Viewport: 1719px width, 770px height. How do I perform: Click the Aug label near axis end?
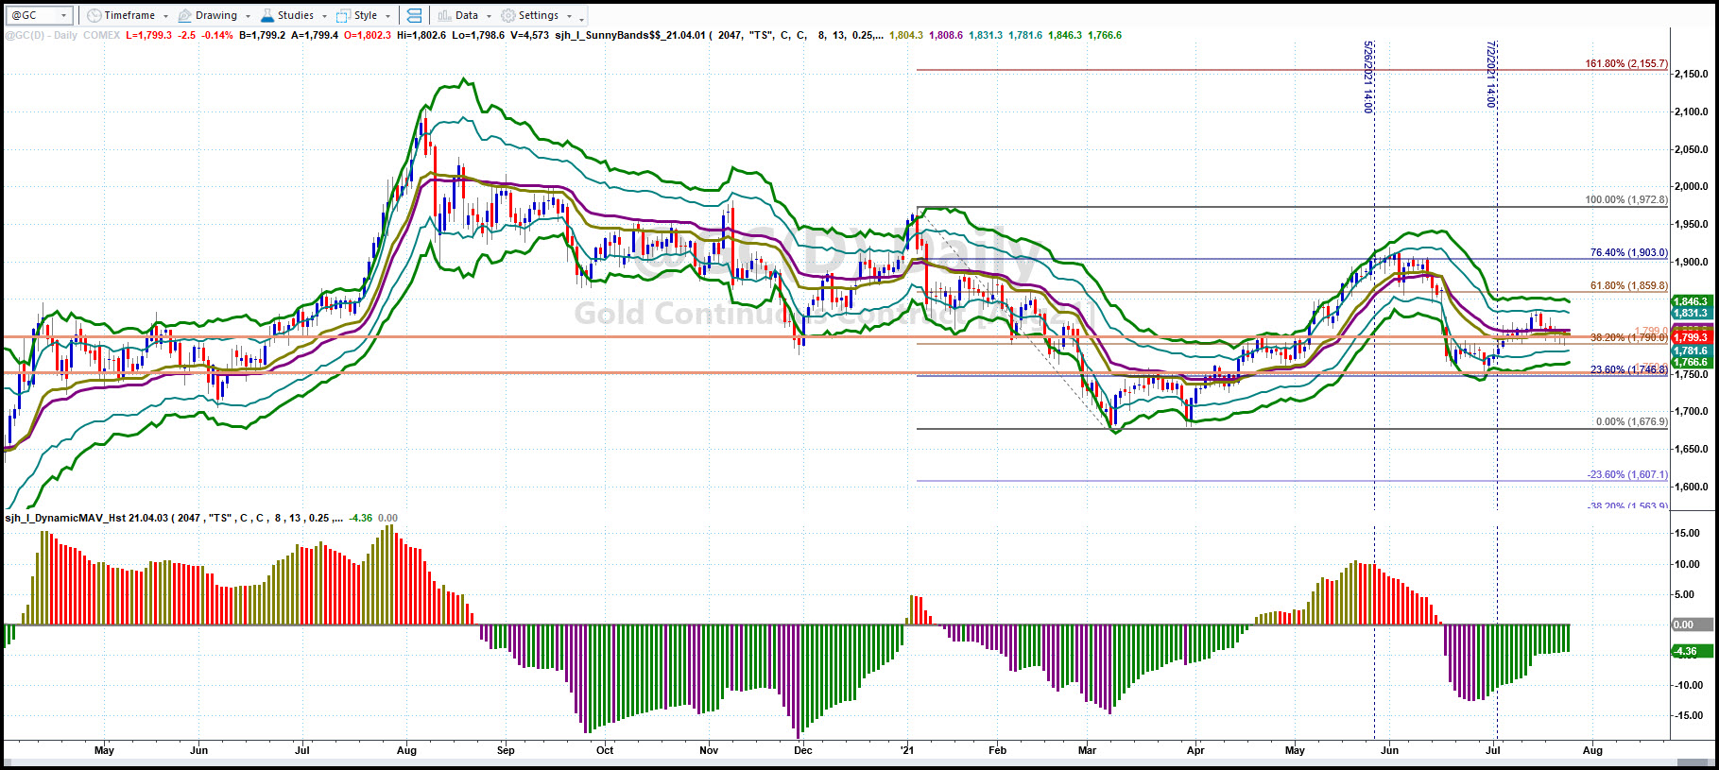point(1592,750)
